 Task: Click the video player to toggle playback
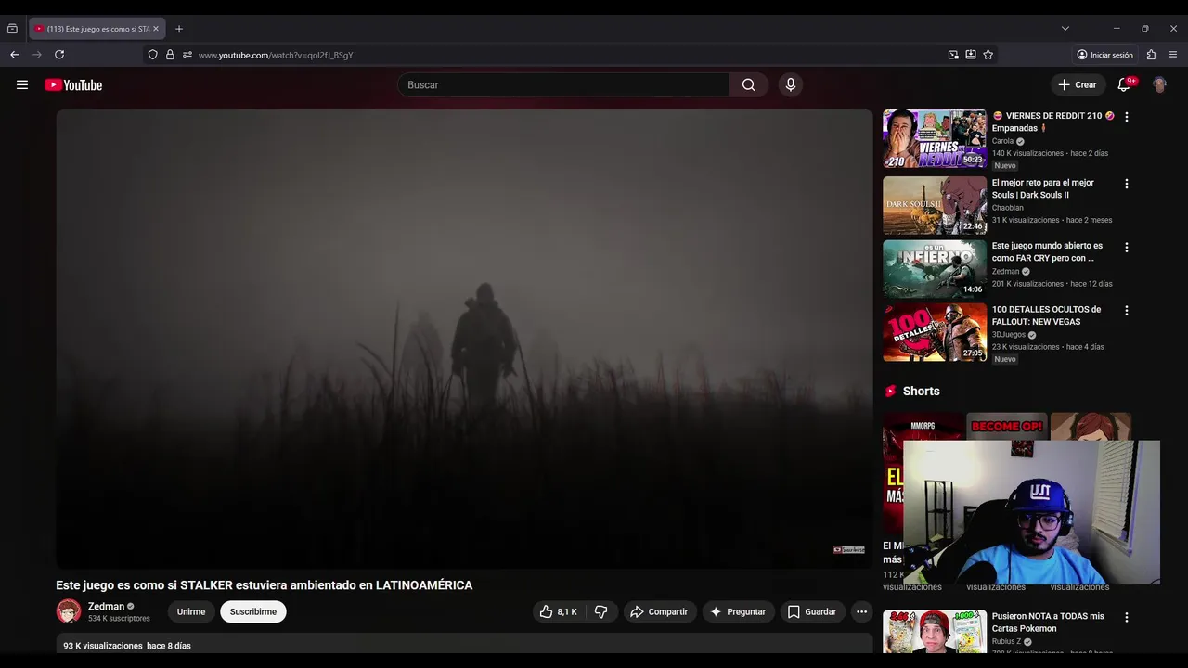pyautogui.click(x=464, y=339)
